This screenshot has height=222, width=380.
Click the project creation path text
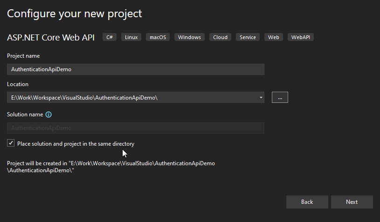111,167
